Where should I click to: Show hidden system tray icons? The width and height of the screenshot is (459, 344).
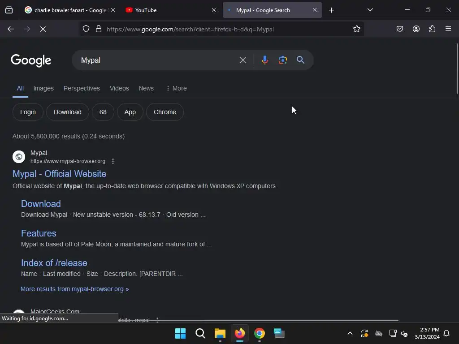350,333
